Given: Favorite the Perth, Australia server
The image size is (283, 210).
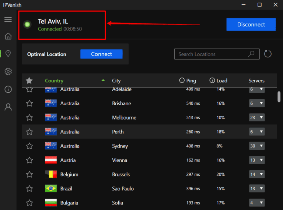Looking at the screenshot, I should point(29,132).
